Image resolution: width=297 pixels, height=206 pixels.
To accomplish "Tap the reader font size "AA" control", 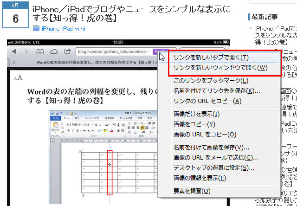I will [x=19, y=77].
